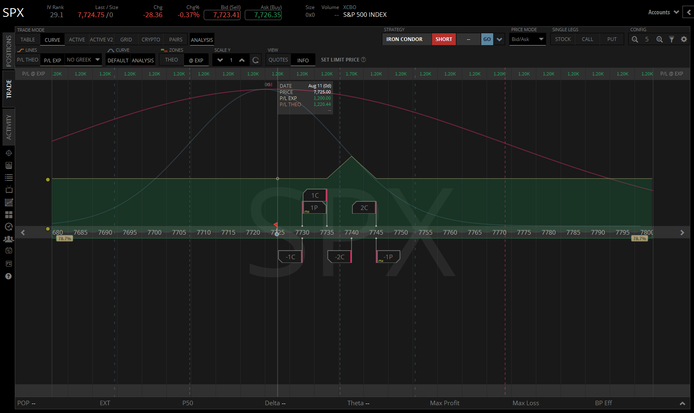Open the FI sidebar icon
This screenshot has height=413, width=694.
pyautogui.click(x=9, y=264)
